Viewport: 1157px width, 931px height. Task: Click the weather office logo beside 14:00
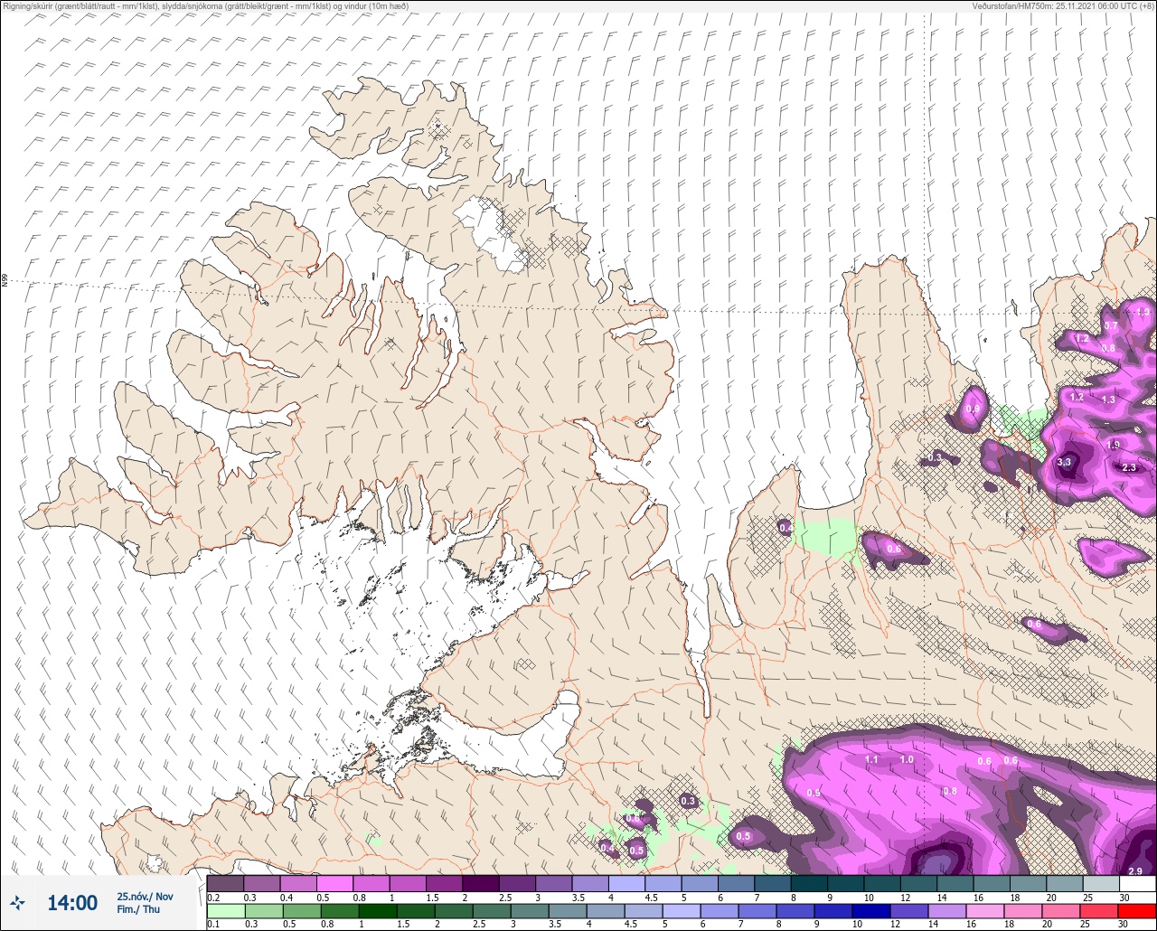18,903
